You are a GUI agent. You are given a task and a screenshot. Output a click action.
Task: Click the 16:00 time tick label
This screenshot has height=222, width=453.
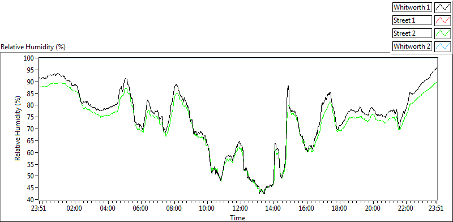[x=307, y=208]
